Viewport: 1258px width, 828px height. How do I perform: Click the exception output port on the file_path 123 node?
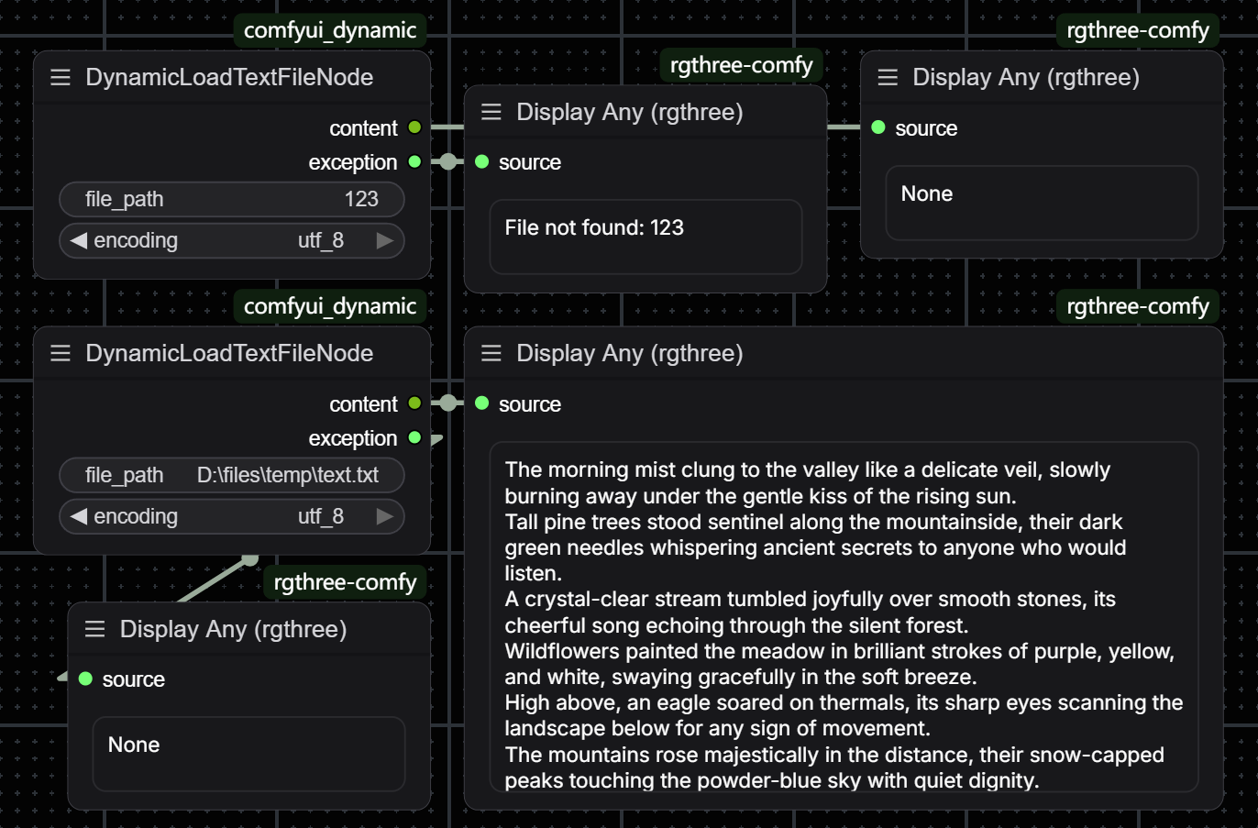coord(414,161)
